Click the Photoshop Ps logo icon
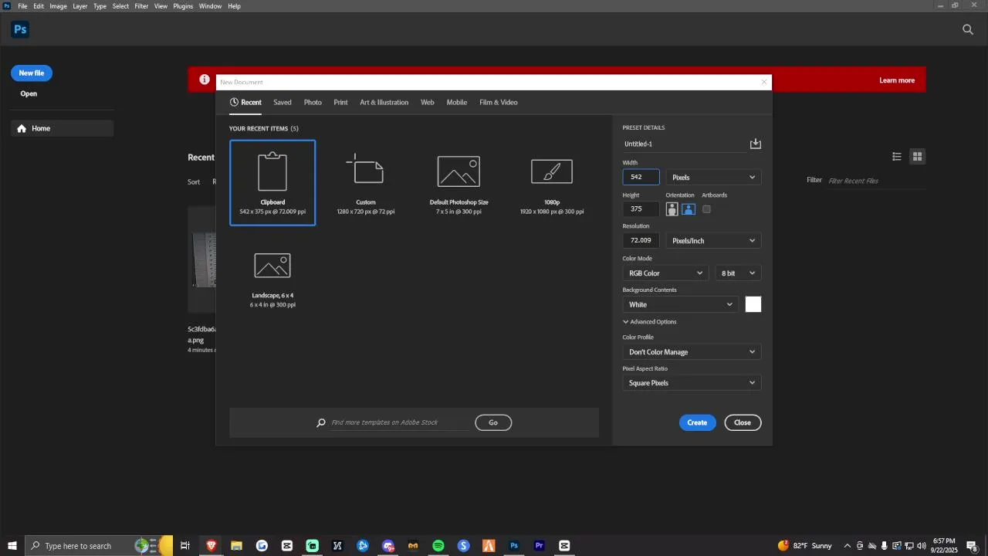Image resolution: width=988 pixels, height=556 pixels. pos(20,29)
